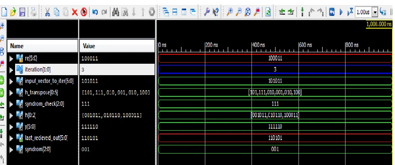Image resolution: width=395 pixels, height=165 pixels.
Task: Add a marker with green arrow icon
Action: pos(302,11)
